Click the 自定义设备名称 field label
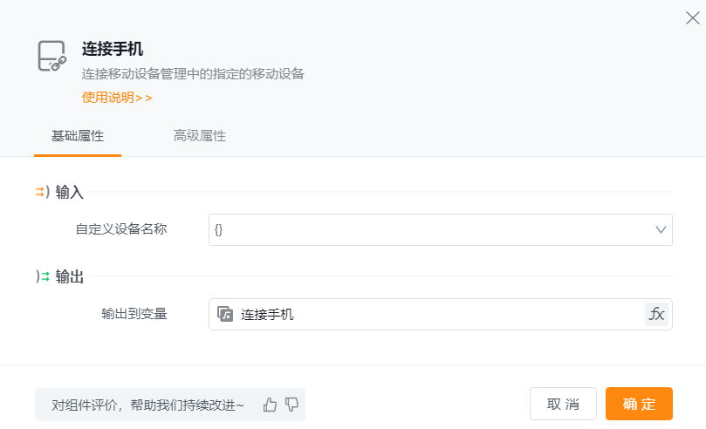The width and height of the screenshot is (706, 429). point(121,229)
